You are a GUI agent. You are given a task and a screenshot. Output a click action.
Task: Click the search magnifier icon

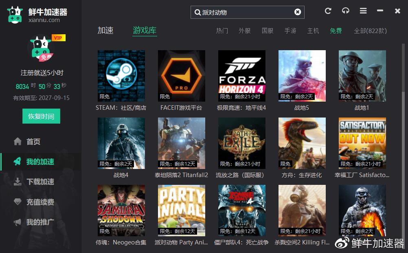197,12
